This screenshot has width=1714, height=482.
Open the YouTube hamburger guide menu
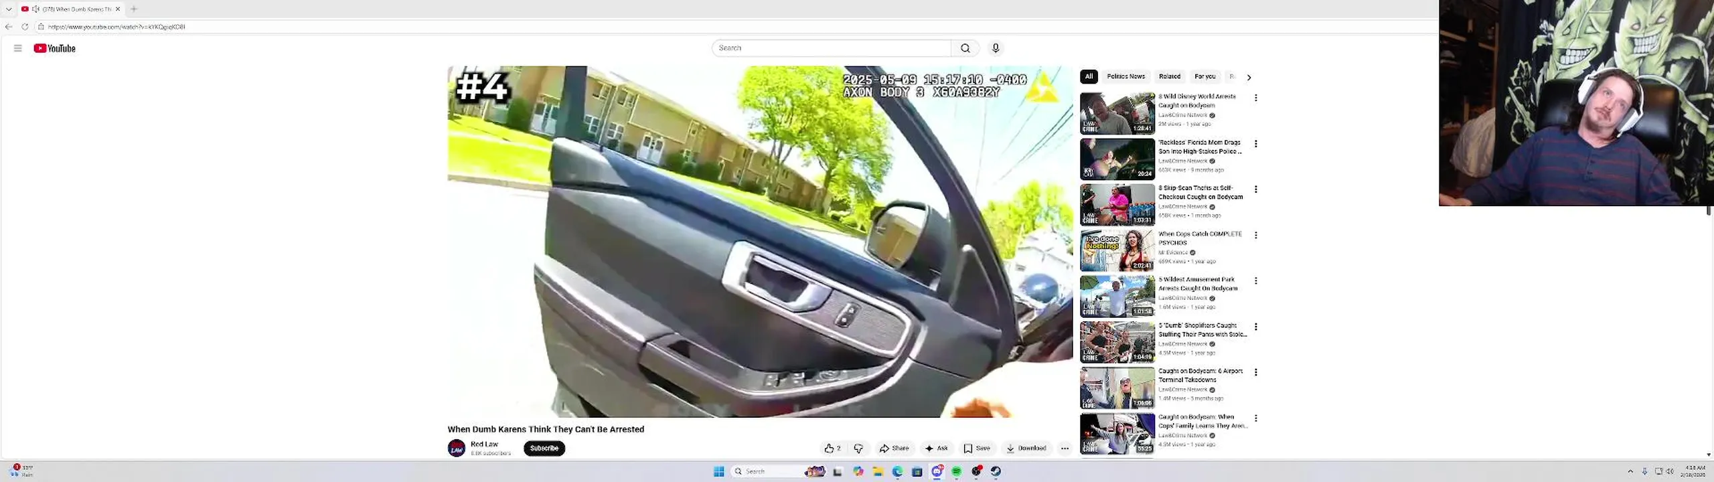point(18,48)
